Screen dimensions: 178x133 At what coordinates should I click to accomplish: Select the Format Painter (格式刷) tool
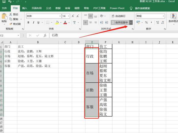pyautogui.click(x=15, y=24)
